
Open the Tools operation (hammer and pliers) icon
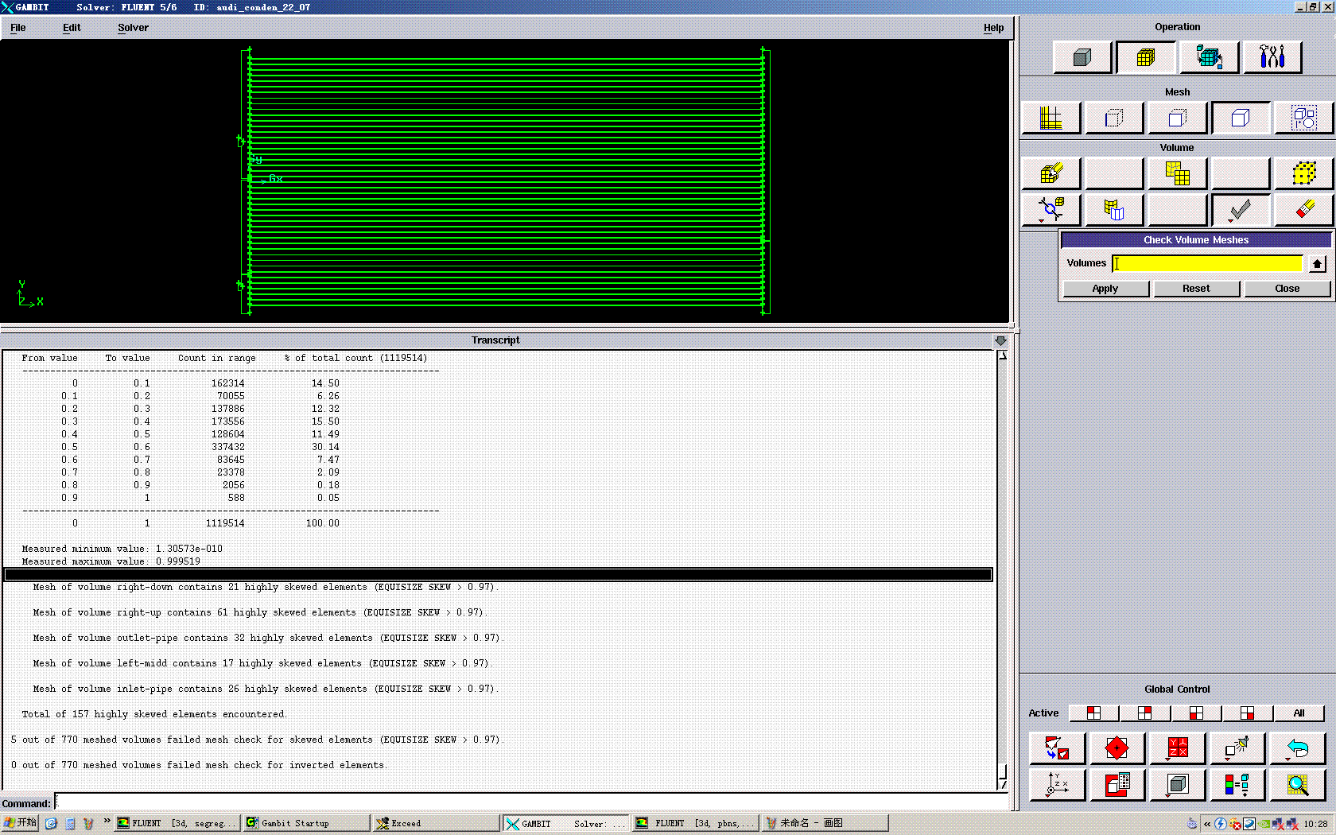tap(1272, 57)
